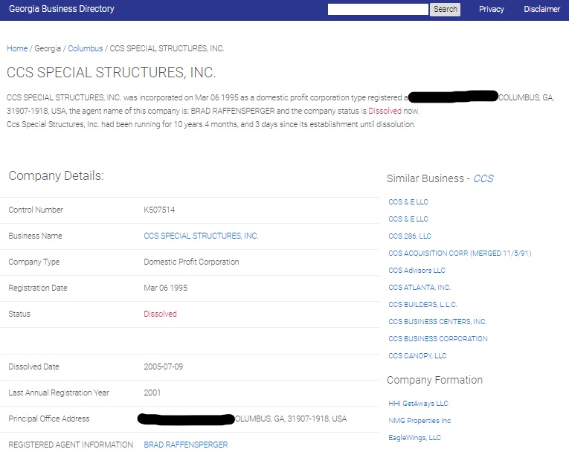
Task: Click the Status label in details table
Action: (x=19, y=314)
